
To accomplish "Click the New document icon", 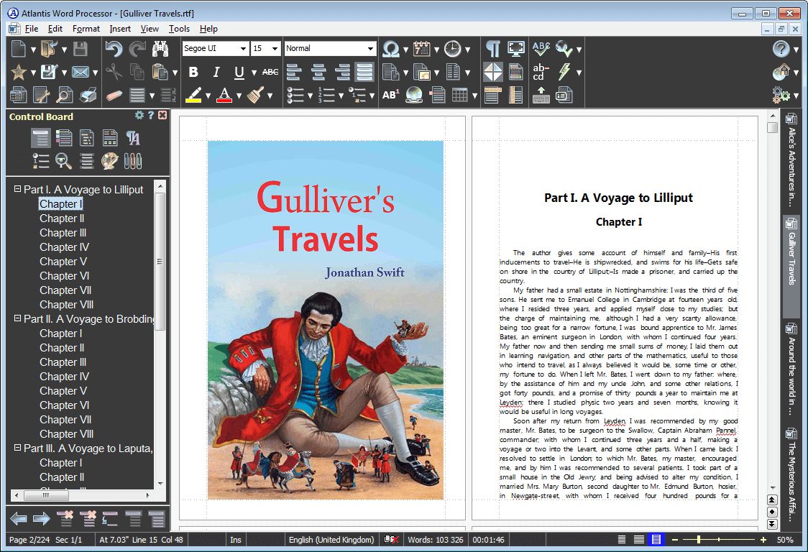I will click(x=19, y=49).
